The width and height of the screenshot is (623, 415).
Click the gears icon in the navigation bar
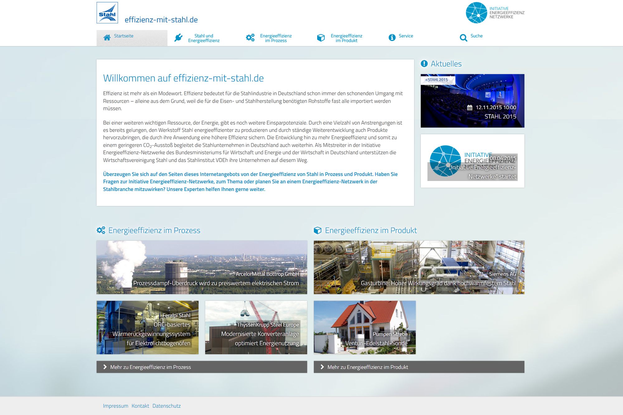point(250,38)
